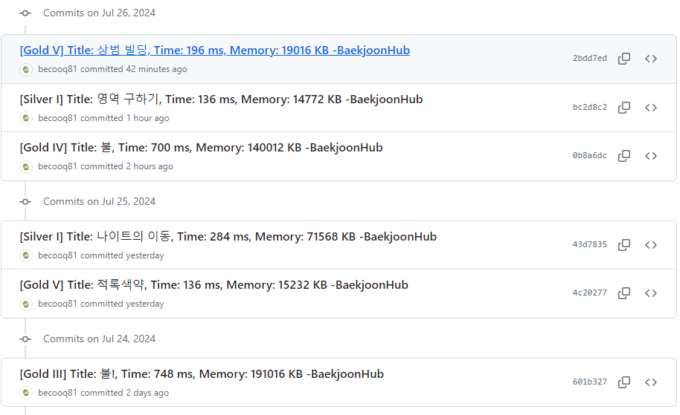Open the Silver I 영역 구하기 commit
The width and height of the screenshot is (680, 415).
(221, 99)
